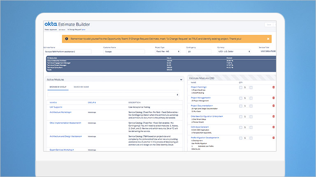Select the Technical Engagement Manager resource row
The width and height of the screenshot is (316, 177).
pos(161,63)
